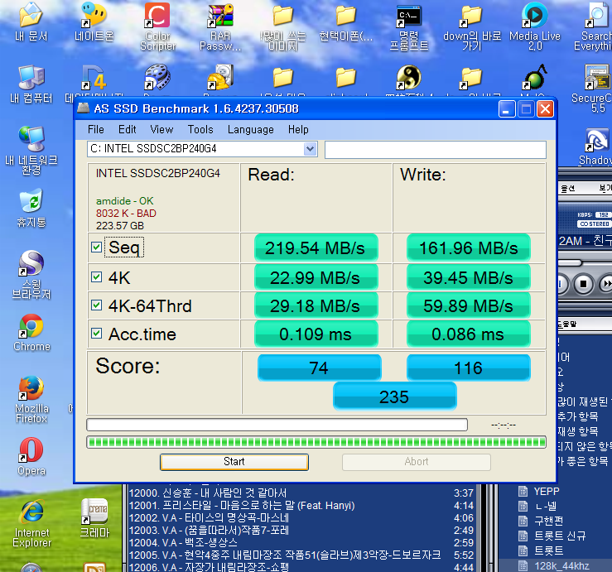Click the 4K-64Thrd write value 59.89 MB/s
Image resolution: width=612 pixels, height=572 pixels.
[x=469, y=305]
